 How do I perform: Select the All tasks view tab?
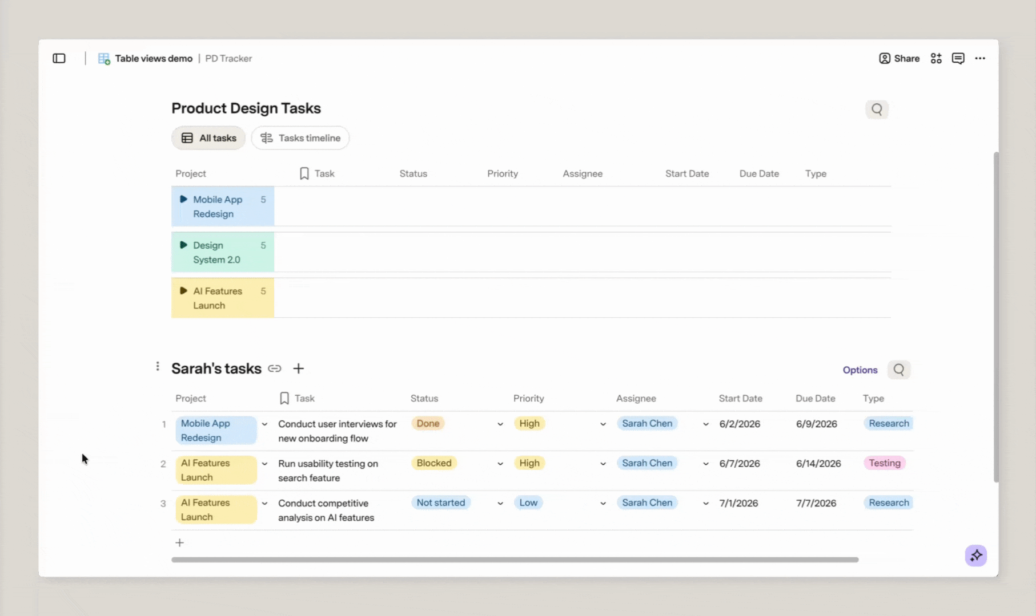pyautogui.click(x=208, y=138)
